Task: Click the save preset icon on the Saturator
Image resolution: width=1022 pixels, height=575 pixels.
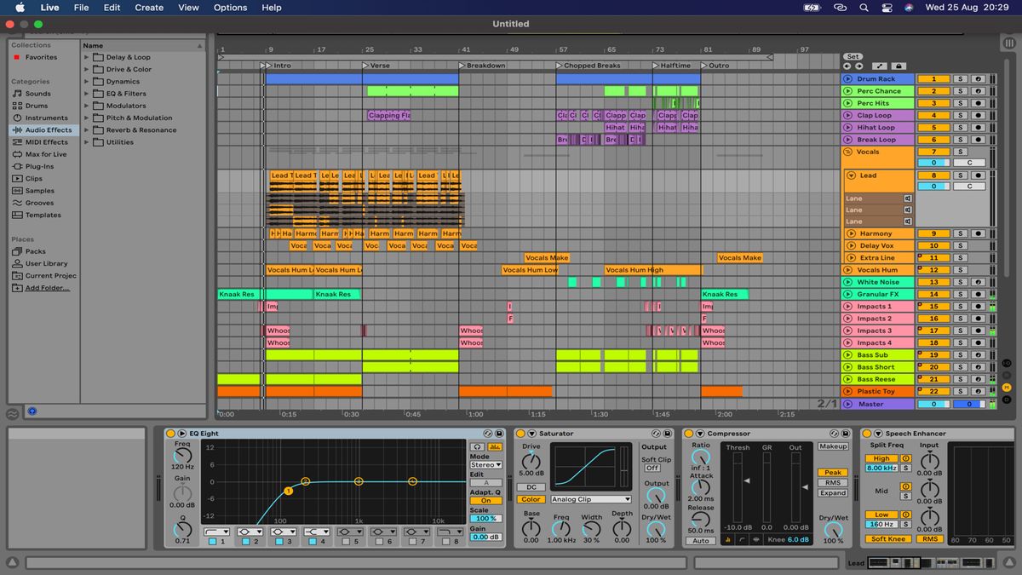Action: (x=665, y=434)
